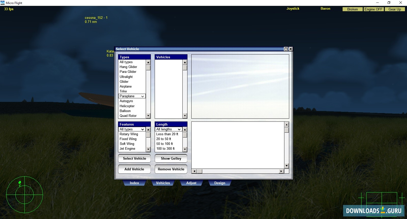Select the Paraplane type entry
407x219 pixels.
(x=132, y=96)
